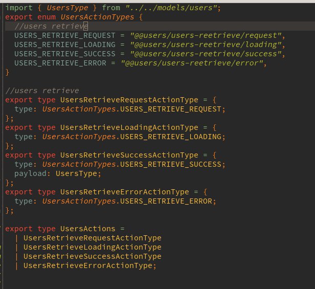Image resolution: width=315 pixels, height=289 pixels.
Task: Click the from keyword in import statement
Action: [111, 8]
